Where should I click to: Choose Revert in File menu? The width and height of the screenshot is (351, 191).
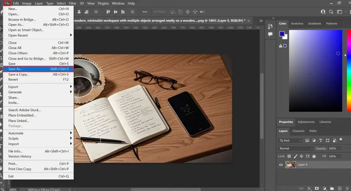pos(39,80)
